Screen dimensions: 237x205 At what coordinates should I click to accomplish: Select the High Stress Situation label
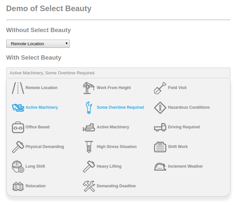[117, 147]
